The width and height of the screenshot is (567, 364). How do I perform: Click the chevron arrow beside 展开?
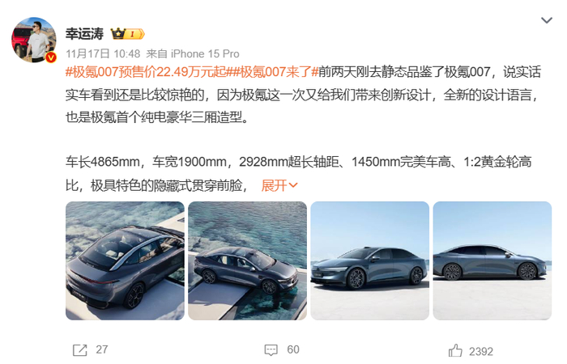293,185
